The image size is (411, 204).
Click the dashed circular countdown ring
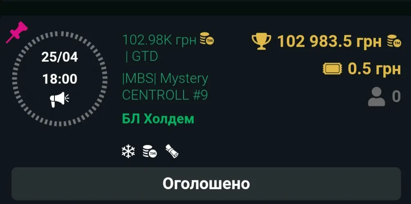coord(60,79)
